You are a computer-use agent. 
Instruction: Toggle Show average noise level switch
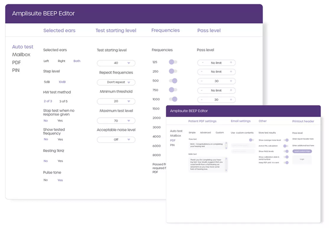tap(286, 140)
